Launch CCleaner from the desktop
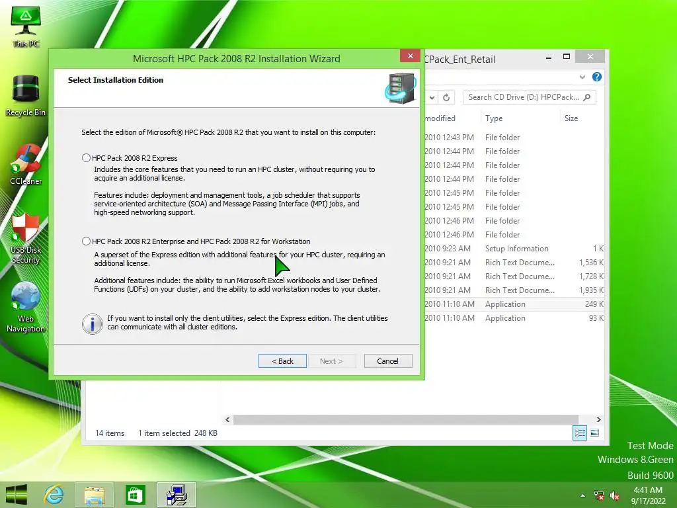 coord(26,165)
